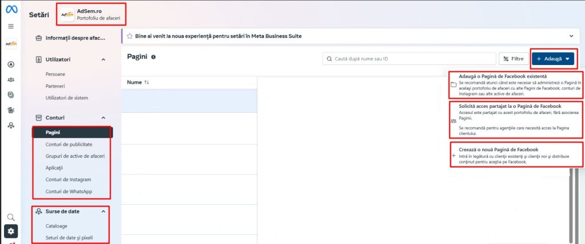The height and width of the screenshot is (244, 585).
Task: Select Solicită acces partajat la o Pagină
Action: point(516,120)
